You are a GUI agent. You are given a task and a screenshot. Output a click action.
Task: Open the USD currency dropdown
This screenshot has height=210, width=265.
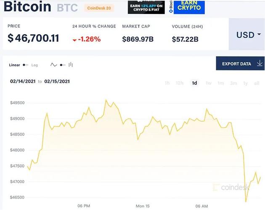(x=248, y=35)
